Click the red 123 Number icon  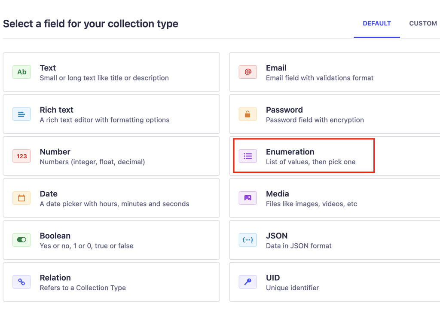[x=21, y=156]
